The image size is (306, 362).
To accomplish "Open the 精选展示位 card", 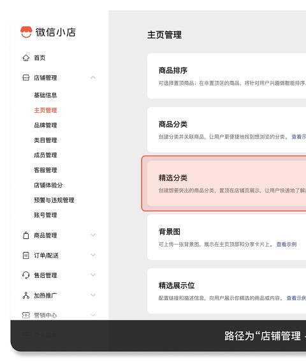I will pyautogui.click(x=226, y=291).
